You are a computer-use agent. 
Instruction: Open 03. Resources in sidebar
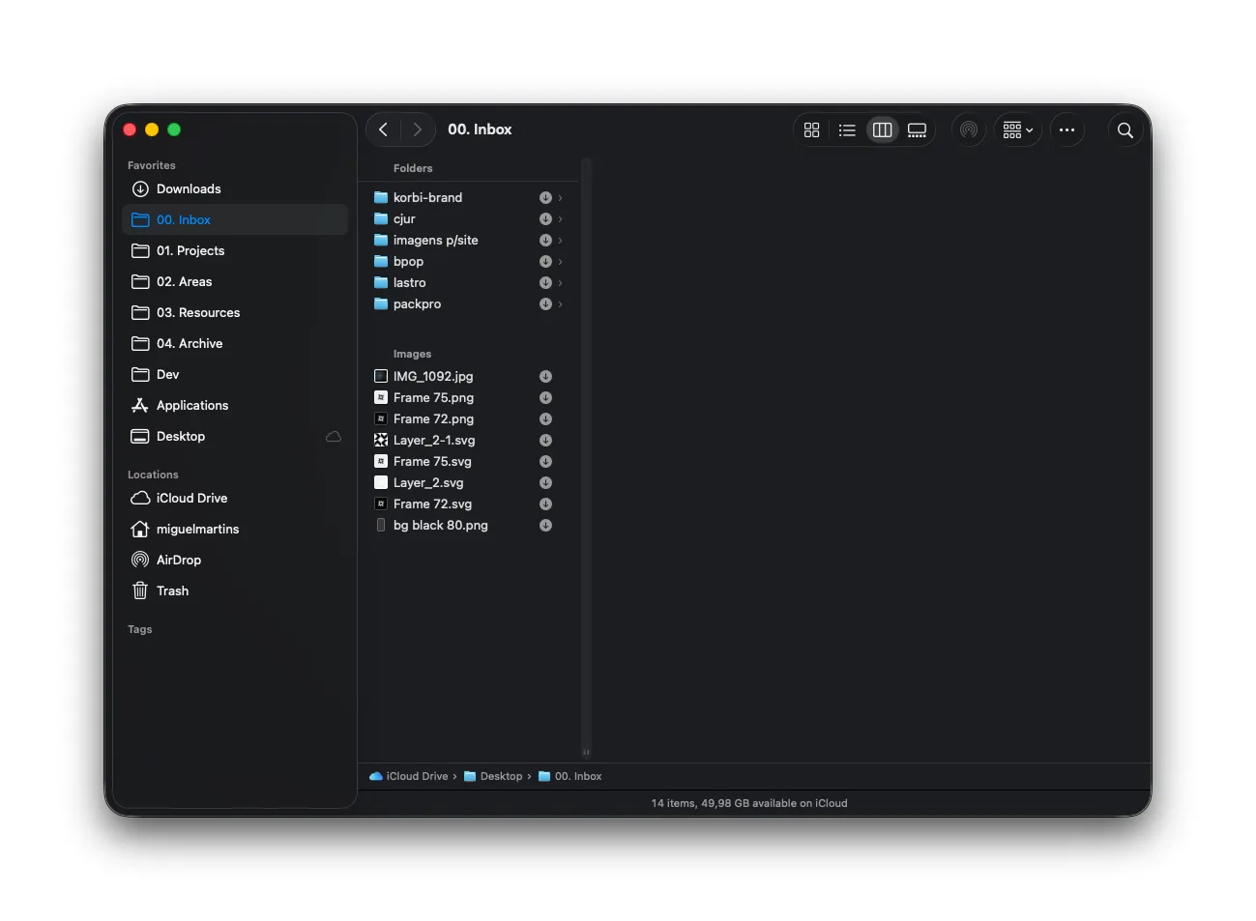(235, 312)
